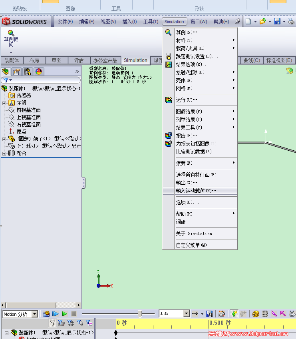Click the view icon in graphics corner
Screen dimensions: 296x339
point(290,71)
